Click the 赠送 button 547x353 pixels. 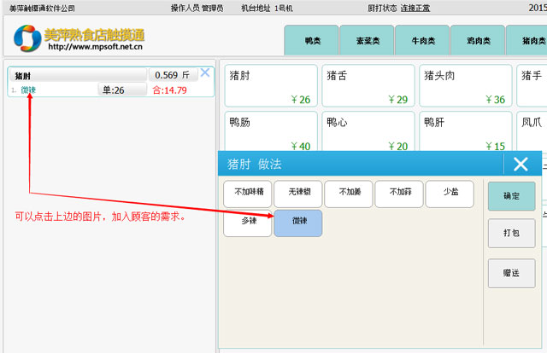click(511, 273)
